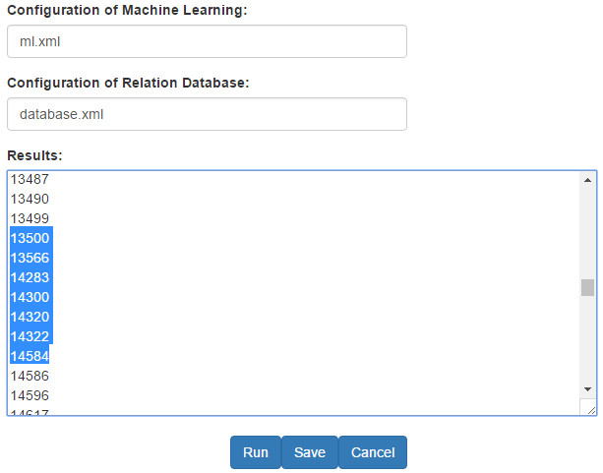This screenshot has height=473, width=603.
Task: Click result line 14596
Action: pos(30,395)
